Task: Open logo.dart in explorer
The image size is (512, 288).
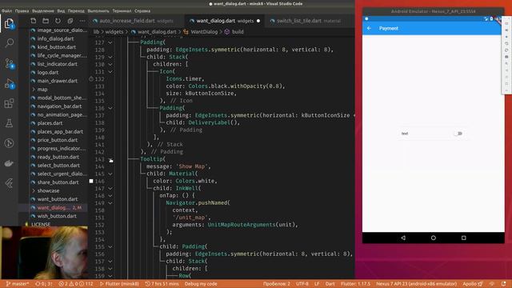Action: pos(48,73)
